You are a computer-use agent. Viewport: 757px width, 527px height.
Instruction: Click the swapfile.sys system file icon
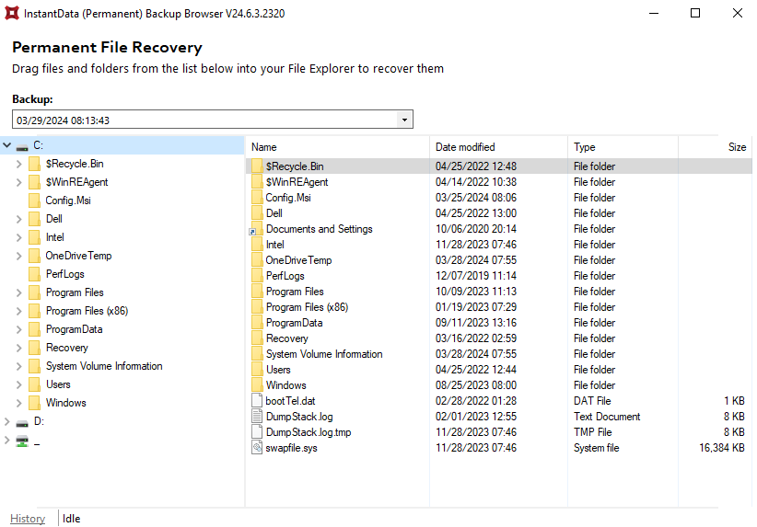click(257, 448)
